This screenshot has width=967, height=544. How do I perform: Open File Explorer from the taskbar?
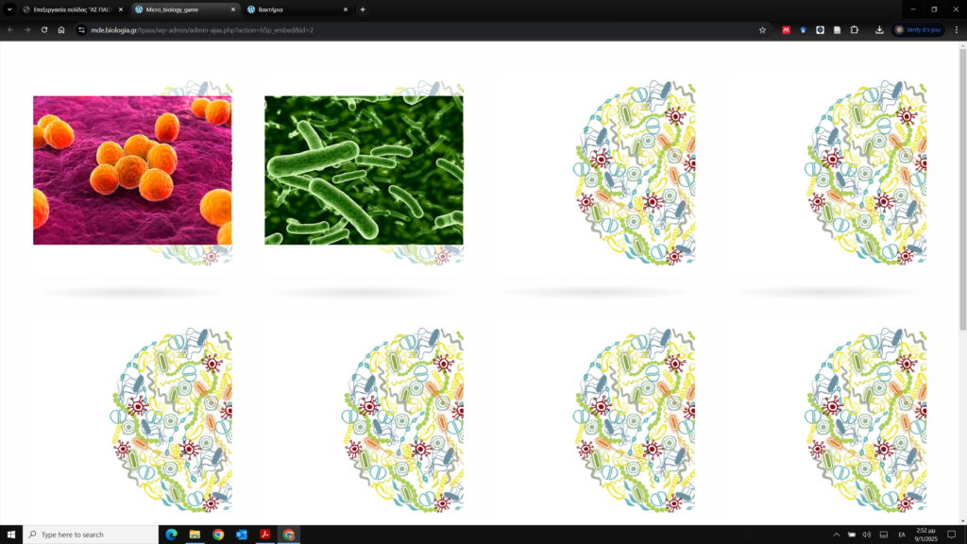[x=195, y=535]
